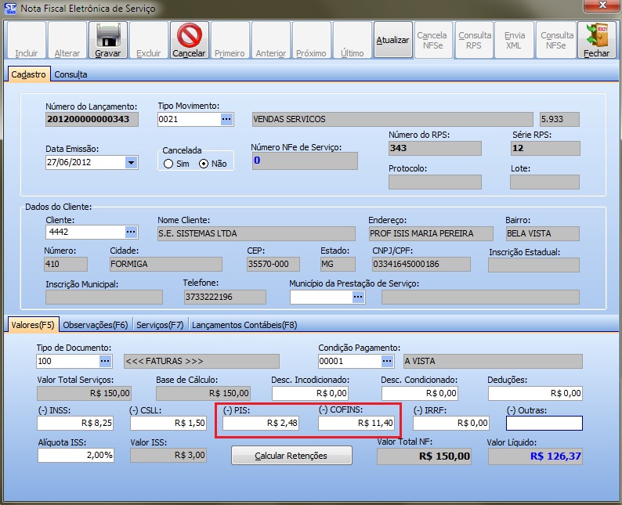Click the Fechar exit door icon

tap(597, 34)
